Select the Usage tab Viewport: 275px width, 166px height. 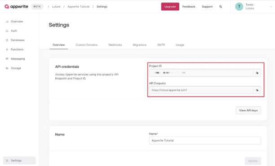coord(180,45)
